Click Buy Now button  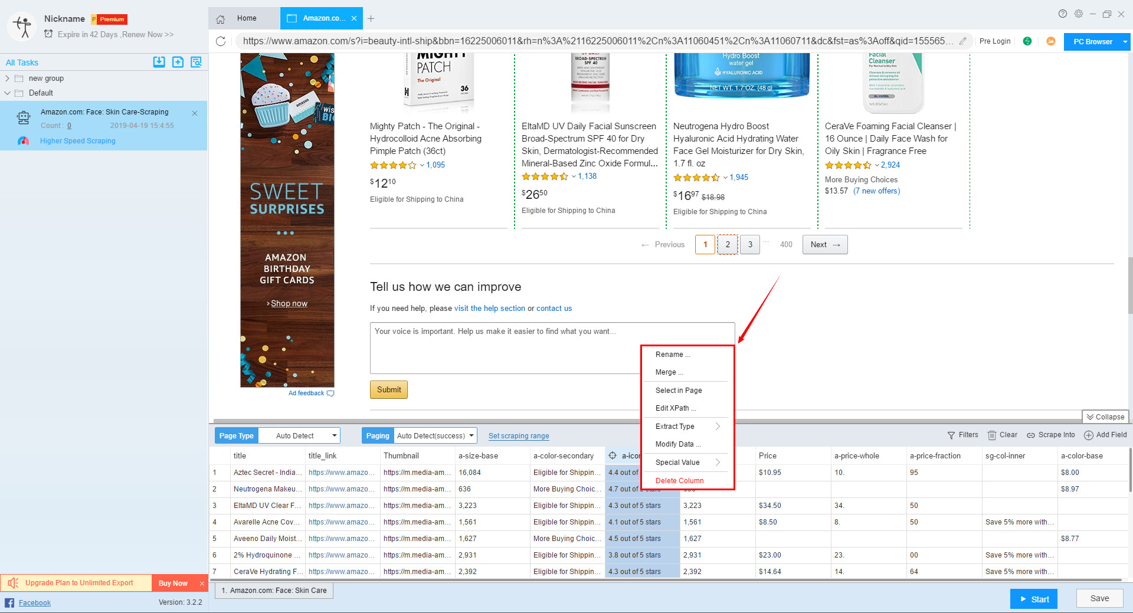coord(173,583)
